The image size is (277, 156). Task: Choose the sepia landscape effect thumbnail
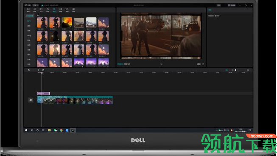79,22
